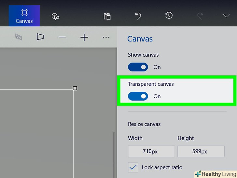Expand the top-right chevron menu
Viewport: 237px width, 178px height.
tap(226, 16)
